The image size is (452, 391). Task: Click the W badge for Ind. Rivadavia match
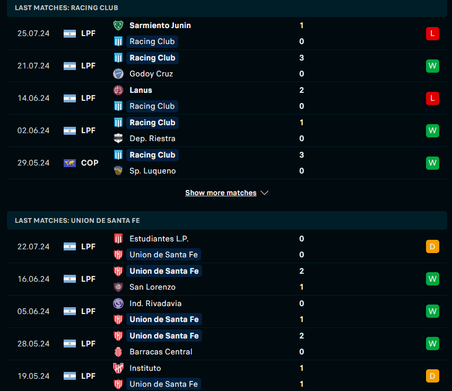pyautogui.click(x=432, y=311)
